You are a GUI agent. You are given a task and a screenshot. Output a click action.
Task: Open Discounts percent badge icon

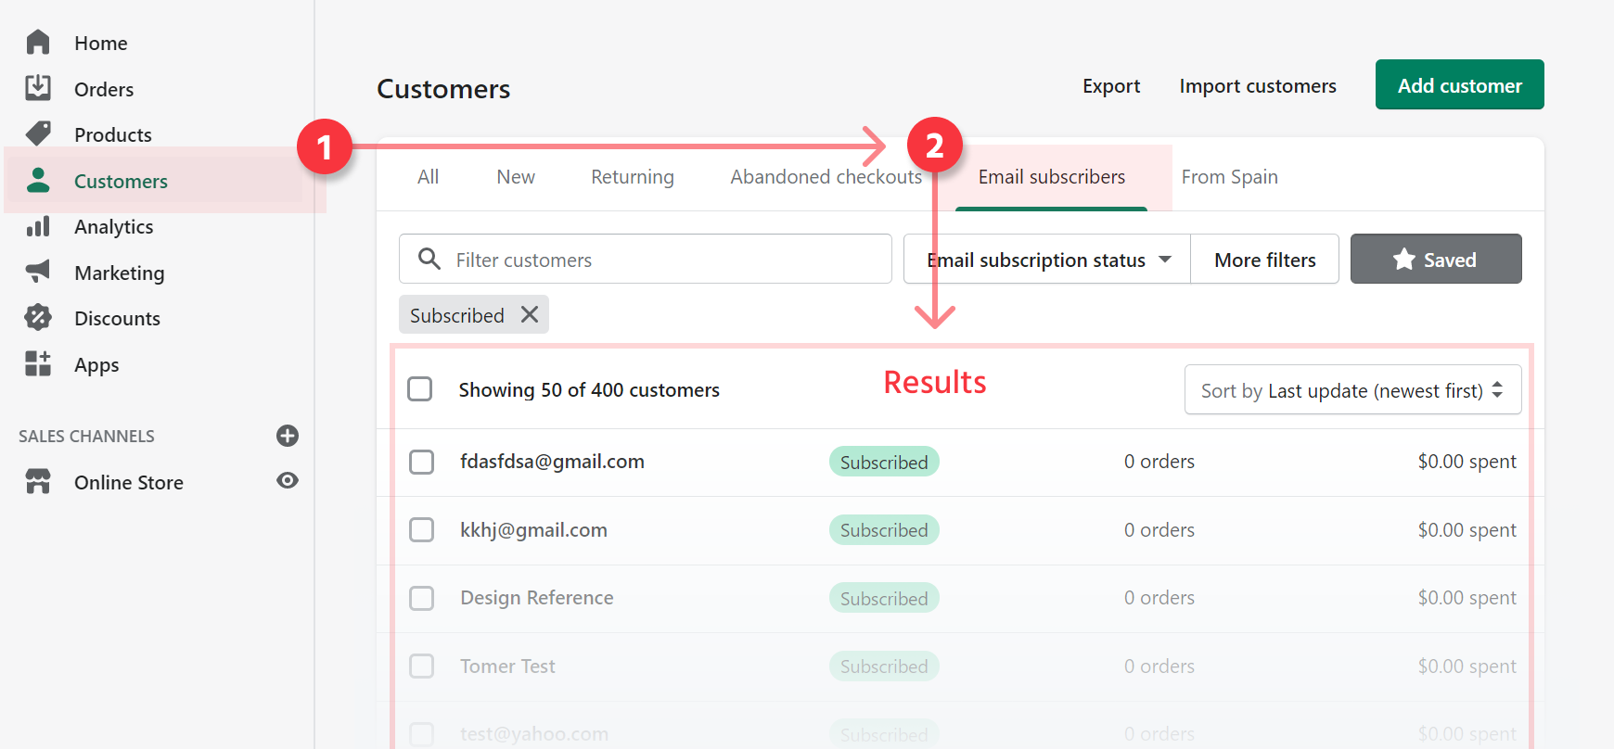pos(38,318)
